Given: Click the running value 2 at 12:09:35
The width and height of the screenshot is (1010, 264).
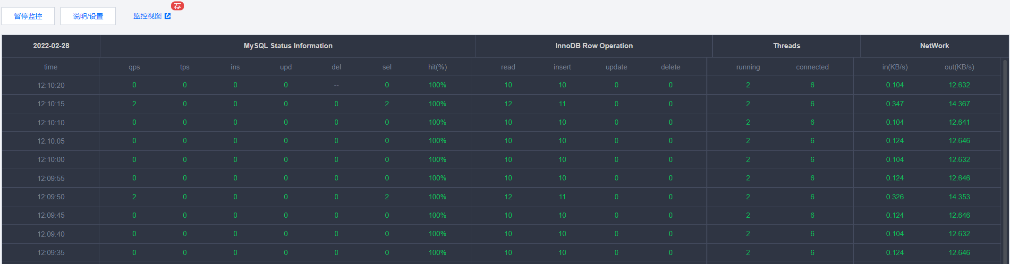Looking at the screenshot, I should tap(748, 253).
